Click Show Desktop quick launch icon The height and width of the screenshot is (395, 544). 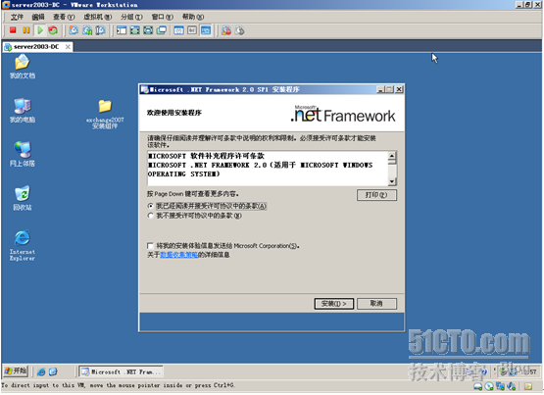pos(53,371)
